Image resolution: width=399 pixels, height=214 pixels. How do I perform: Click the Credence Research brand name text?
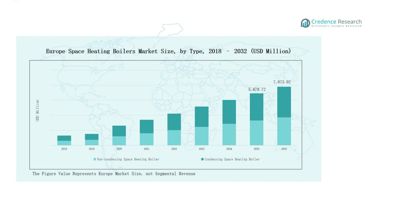click(336, 22)
